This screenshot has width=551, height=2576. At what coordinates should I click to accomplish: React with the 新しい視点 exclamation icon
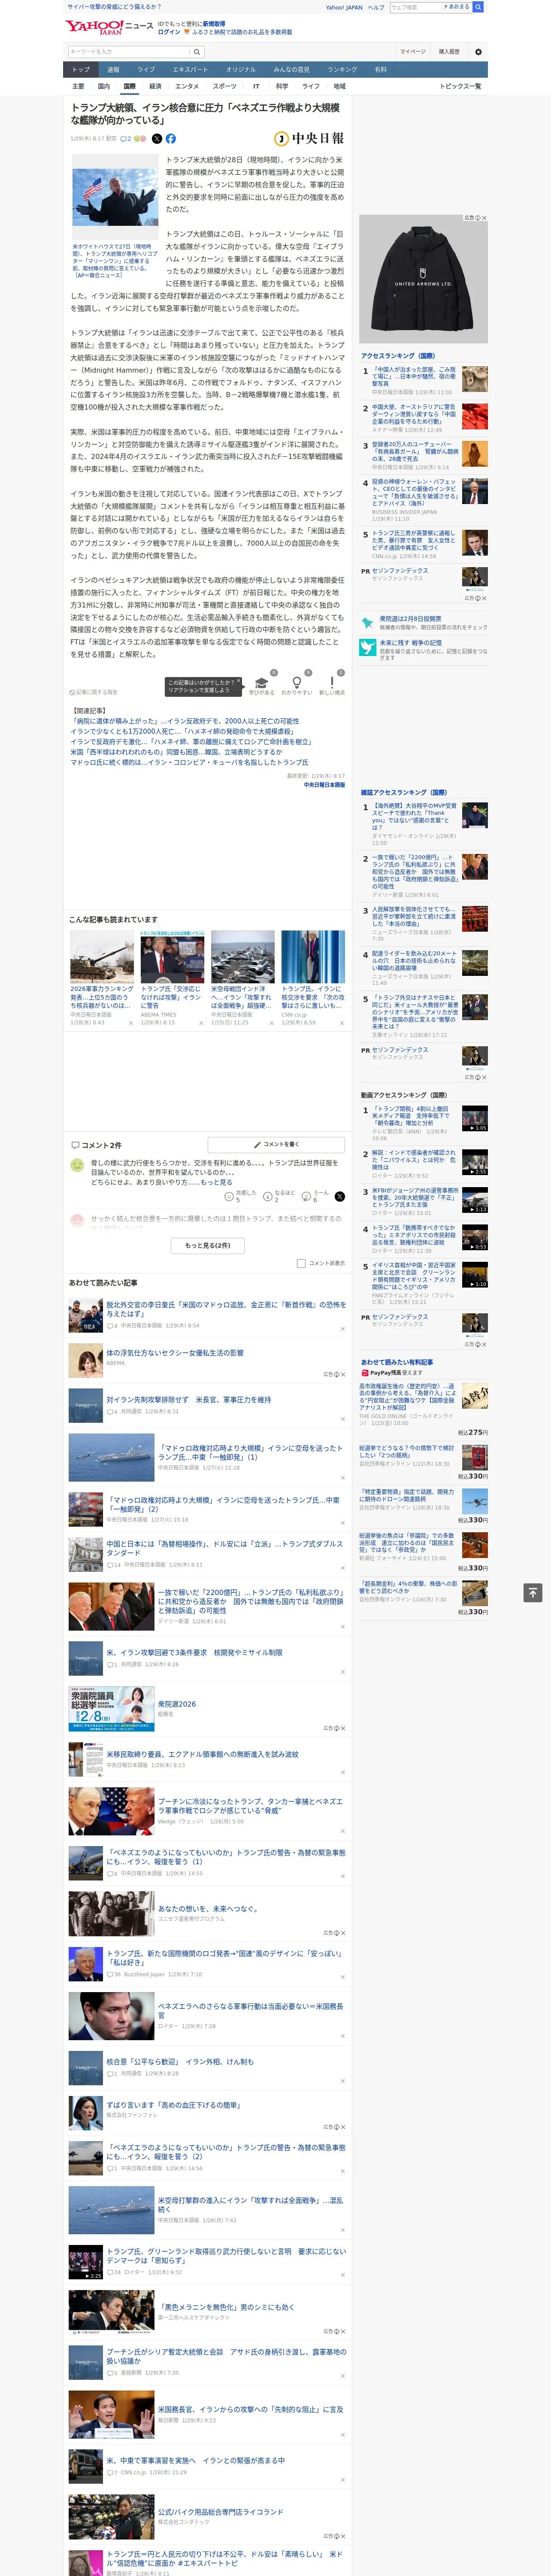(x=332, y=683)
